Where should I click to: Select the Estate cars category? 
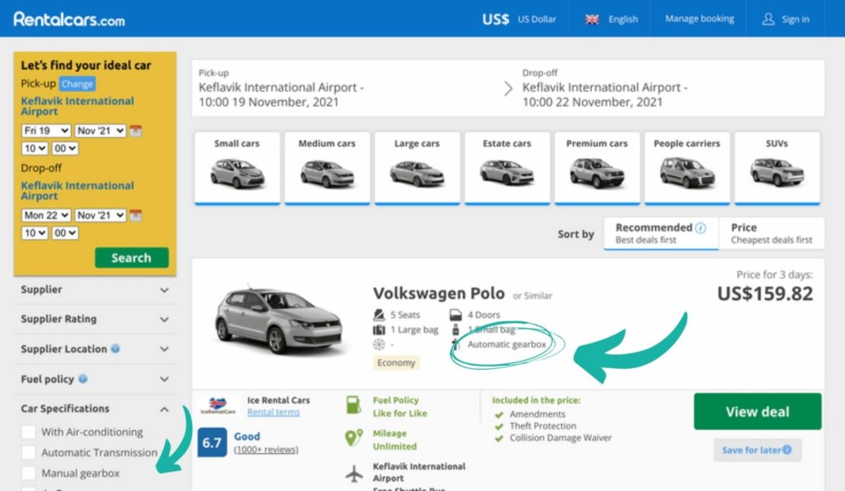[507, 168]
